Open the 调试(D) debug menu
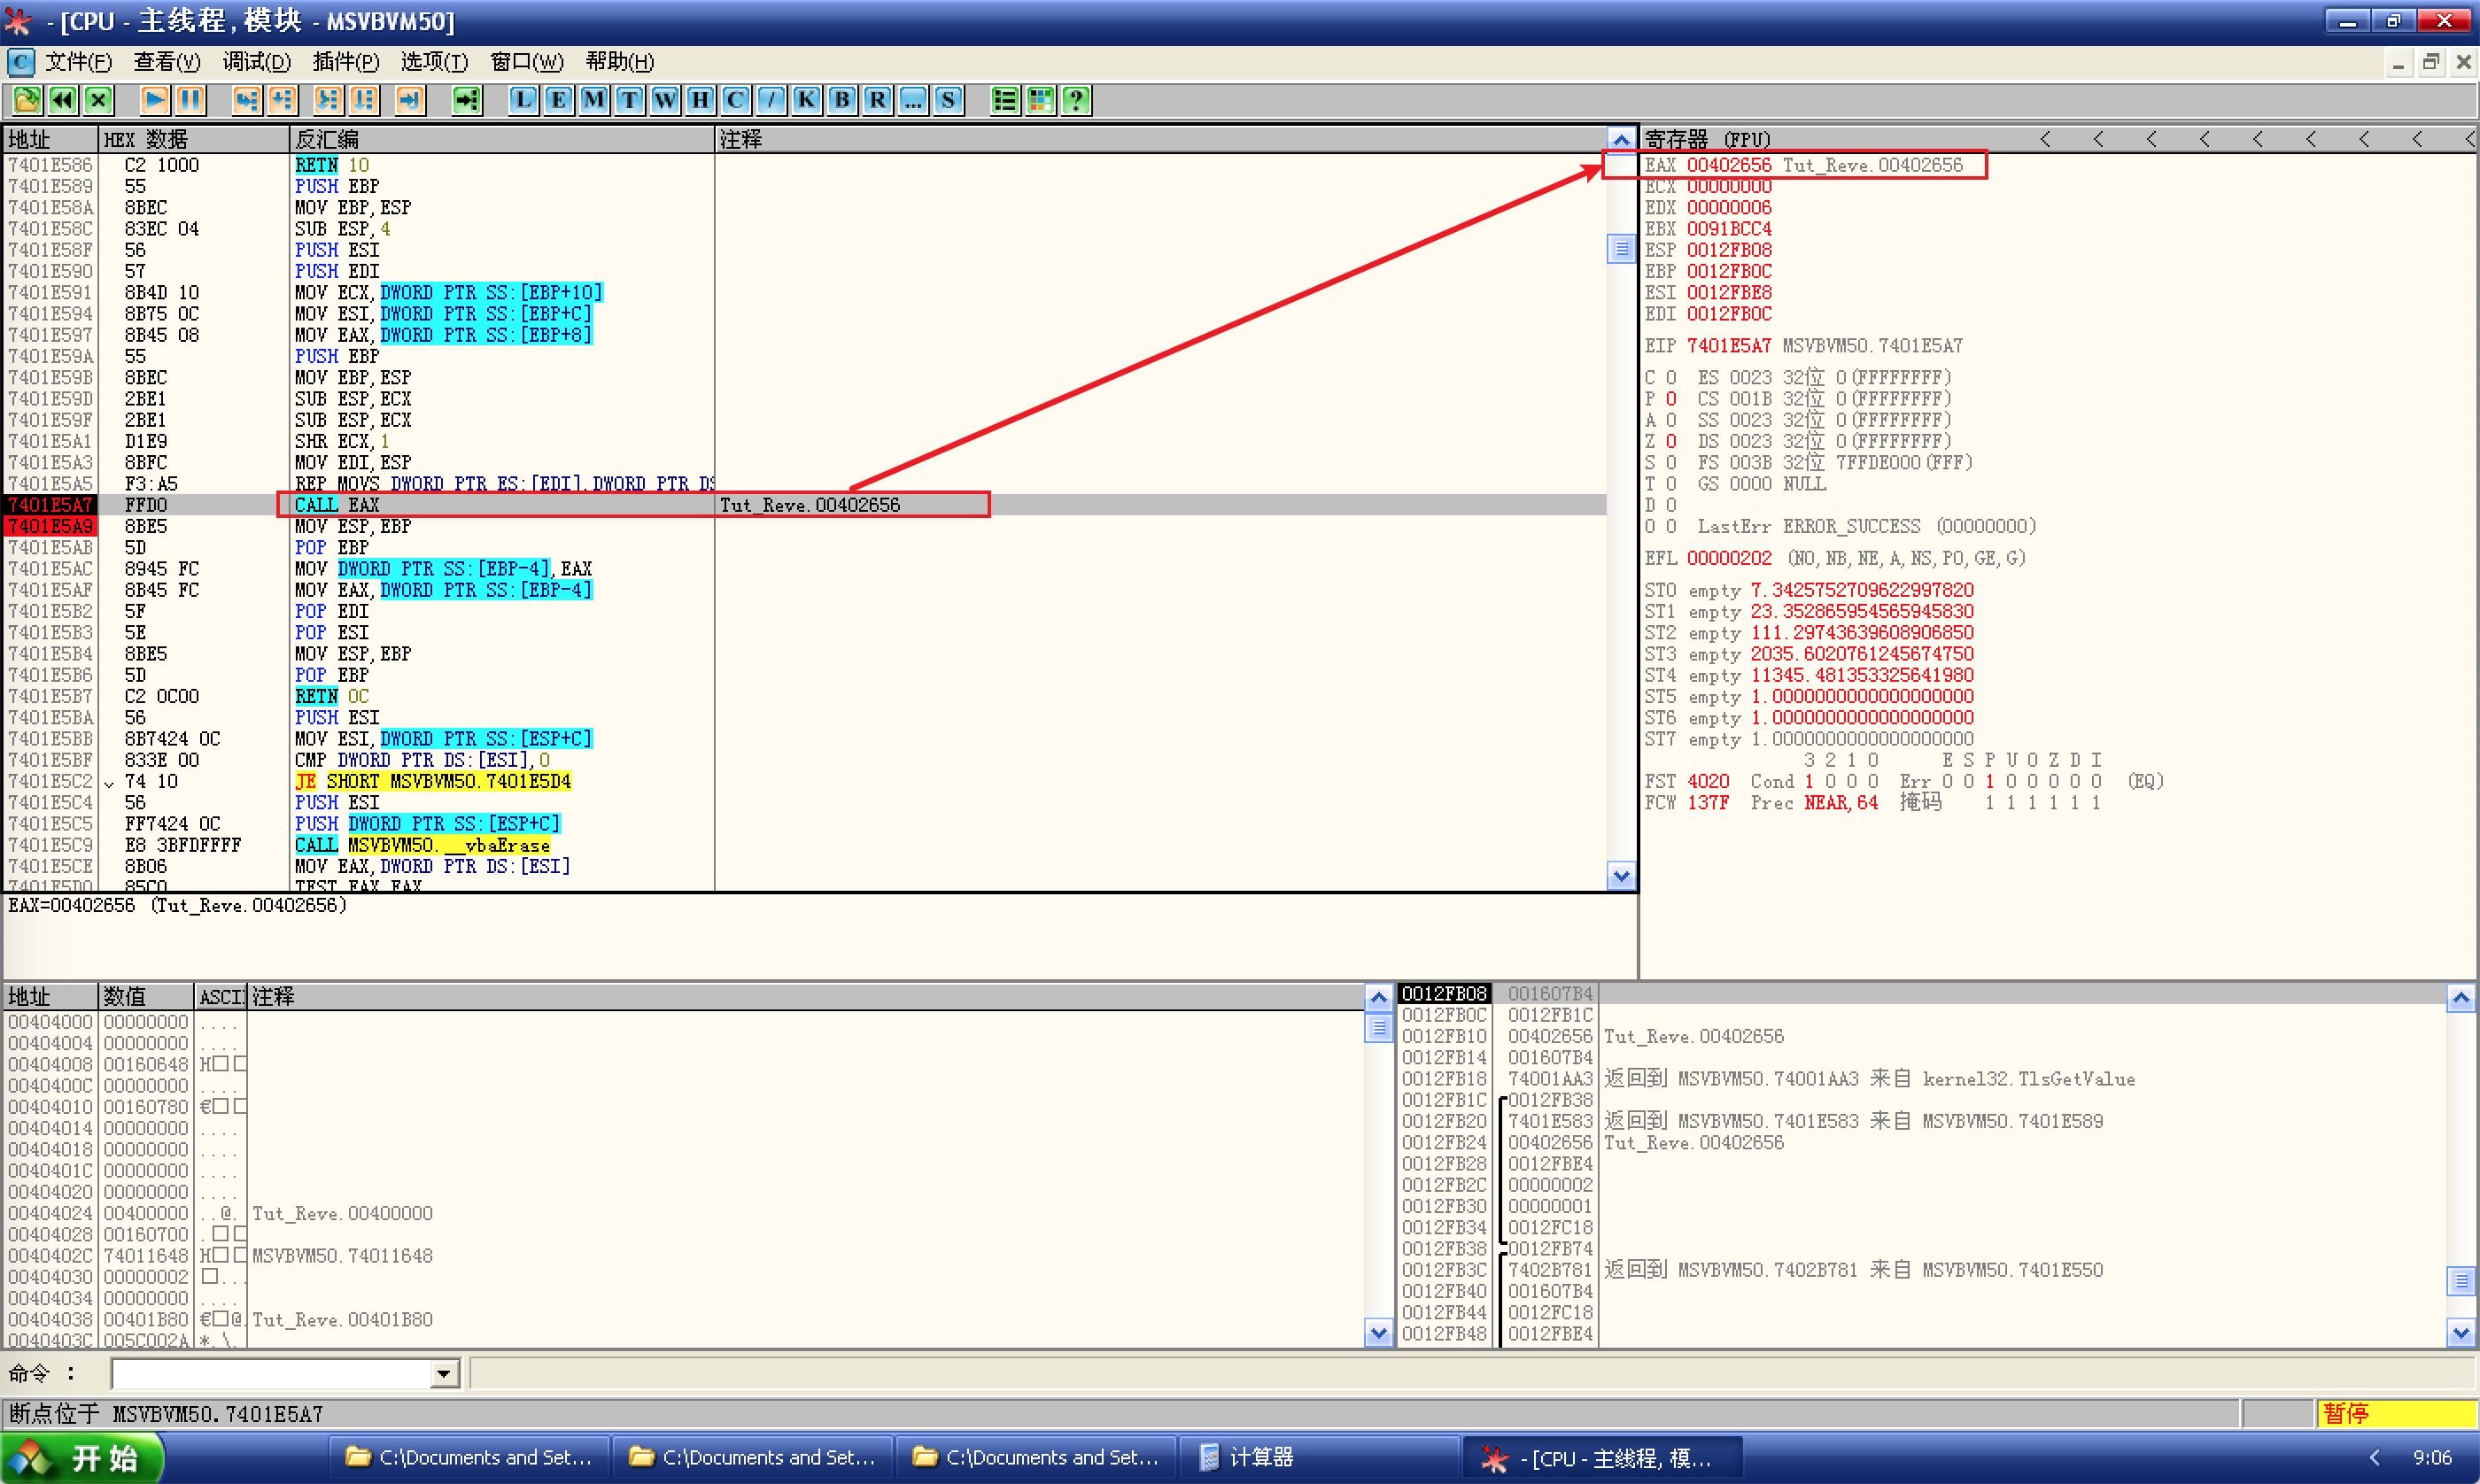Image resolution: width=2480 pixels, height=1484 pixels. tap(256, 62)
